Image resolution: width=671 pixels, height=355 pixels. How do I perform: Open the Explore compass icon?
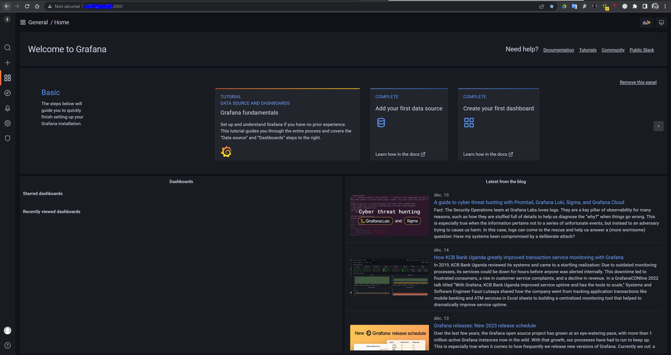tap(7, 93)
